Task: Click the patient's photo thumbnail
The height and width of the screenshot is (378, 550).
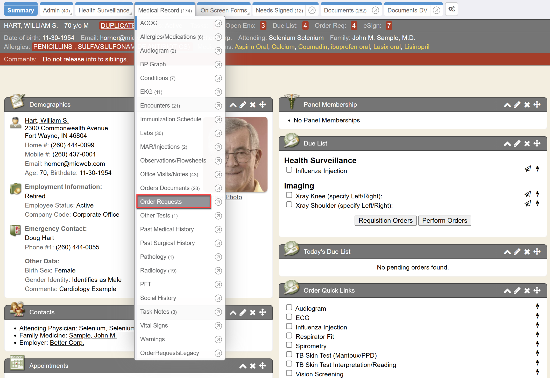Action: [247, 154]
